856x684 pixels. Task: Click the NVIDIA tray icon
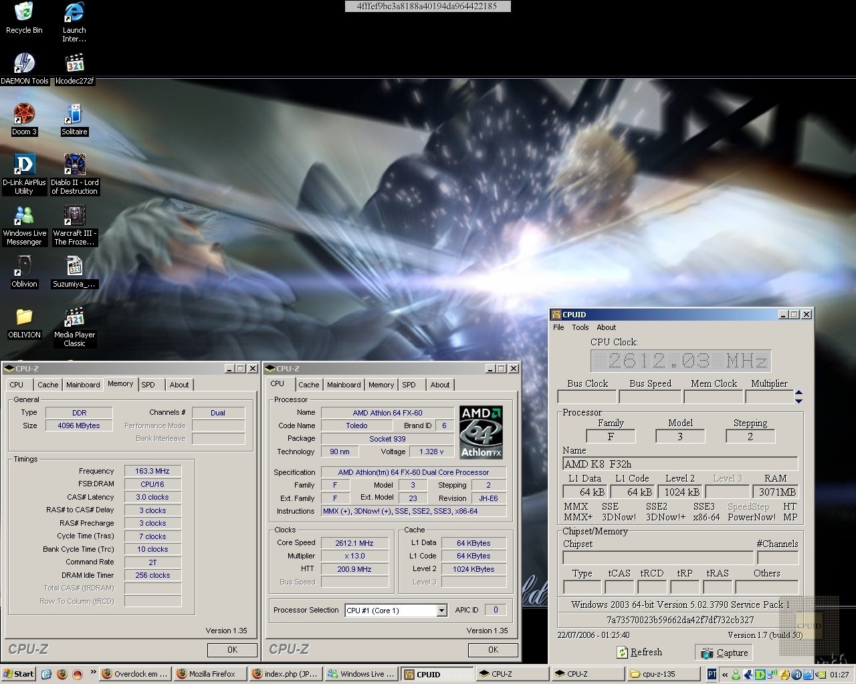820,675
